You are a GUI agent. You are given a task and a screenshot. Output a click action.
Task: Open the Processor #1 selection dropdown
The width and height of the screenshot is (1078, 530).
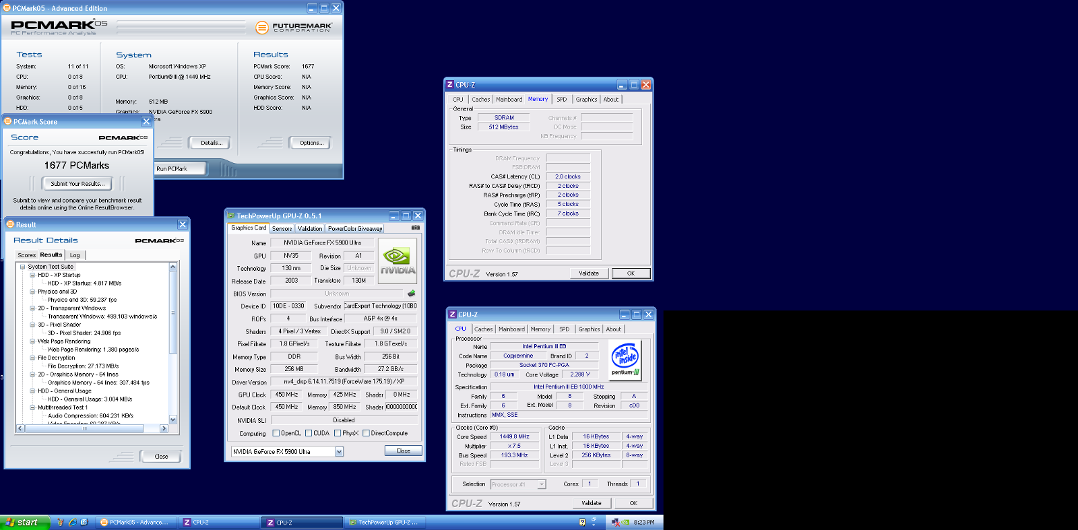541,484
